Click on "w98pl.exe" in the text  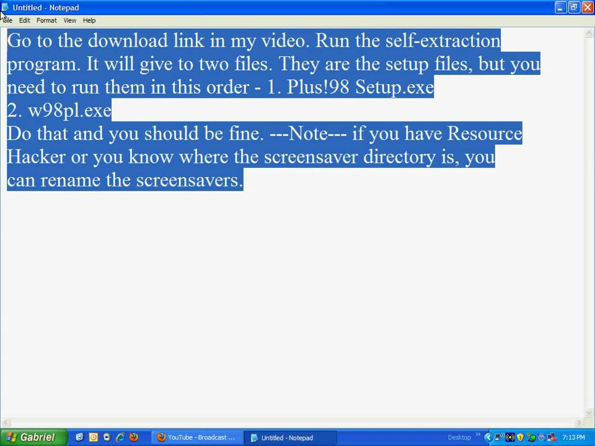pyautogui.click(x=70, y=110)
